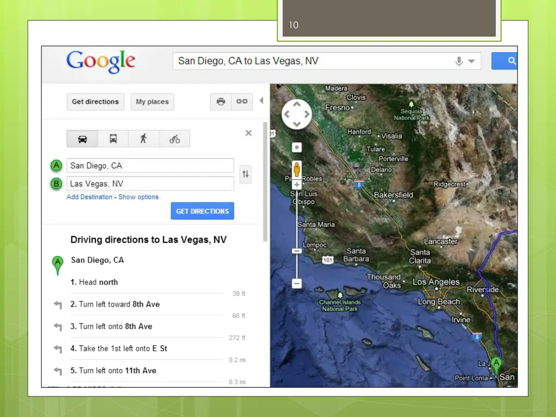Screen dimensions: 556x417
Task: Click the side panel vertical scrollbar
Action: 265,181
